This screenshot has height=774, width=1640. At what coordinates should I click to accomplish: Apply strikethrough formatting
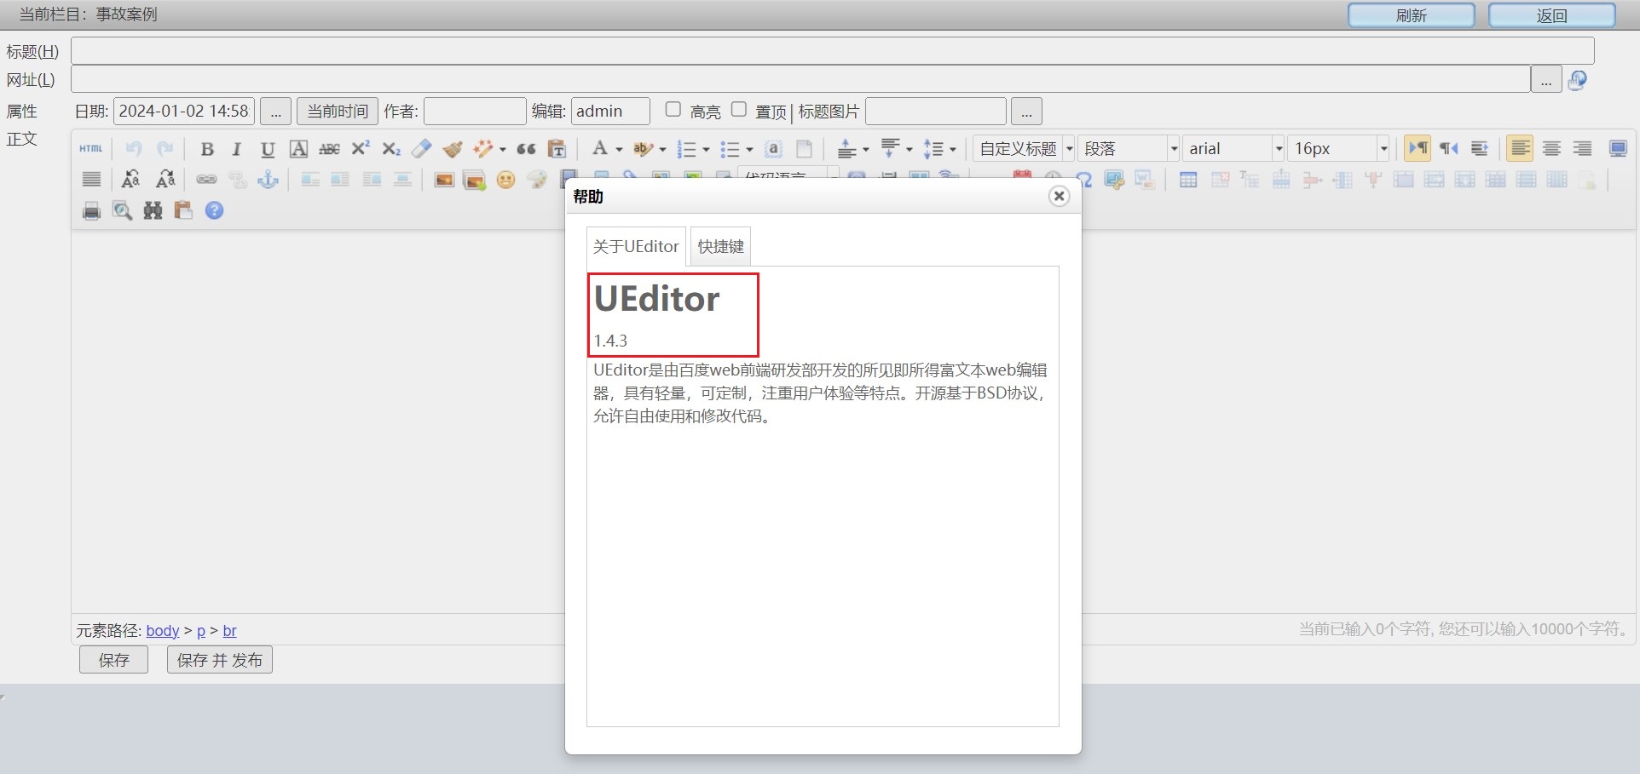click(329, 149)
